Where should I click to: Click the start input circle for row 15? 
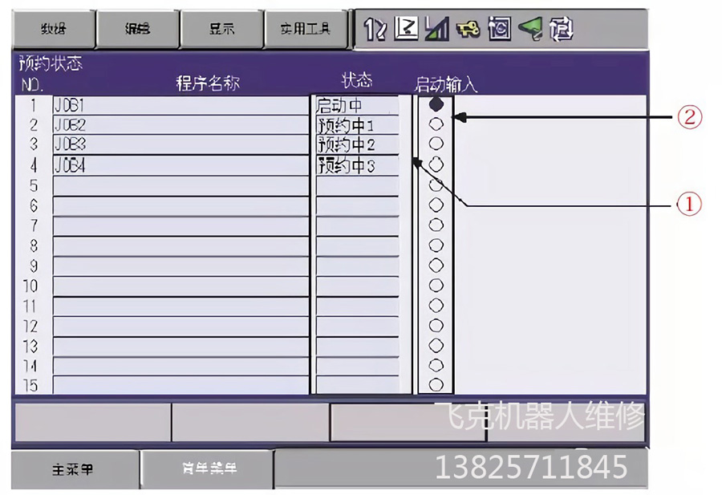[436, 384]
